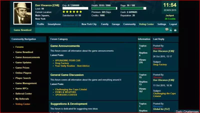Open the ITEMS & WEAPONS post

tap(65, 92)
